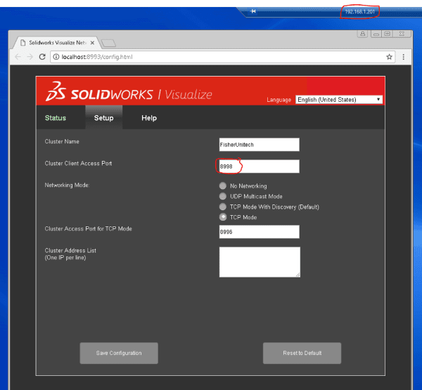The width and height of the screenshot is (422, 390).
Task: View site info icon beside localhost
Action: point(56,57)
